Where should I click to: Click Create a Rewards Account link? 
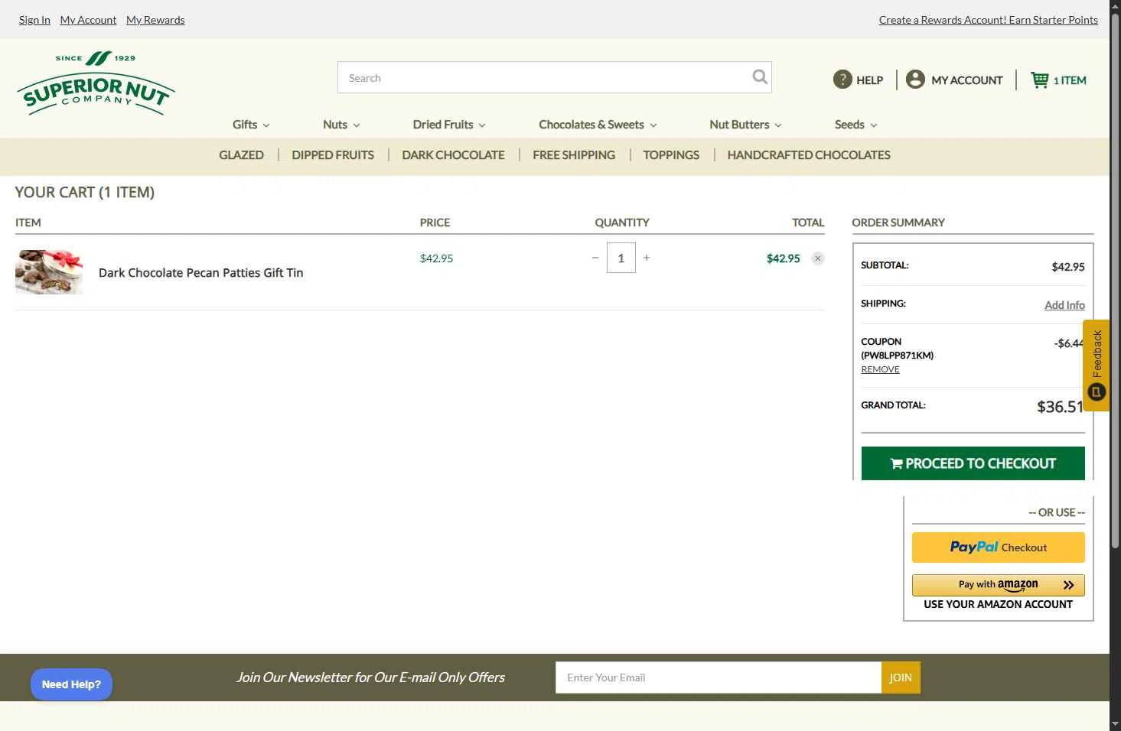(x=988, y=20)
